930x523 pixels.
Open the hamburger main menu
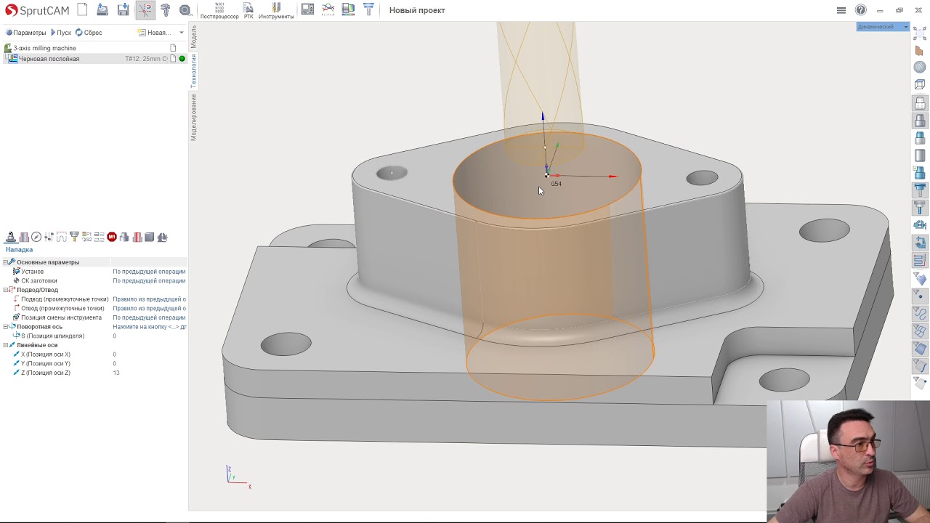point(841,10)
